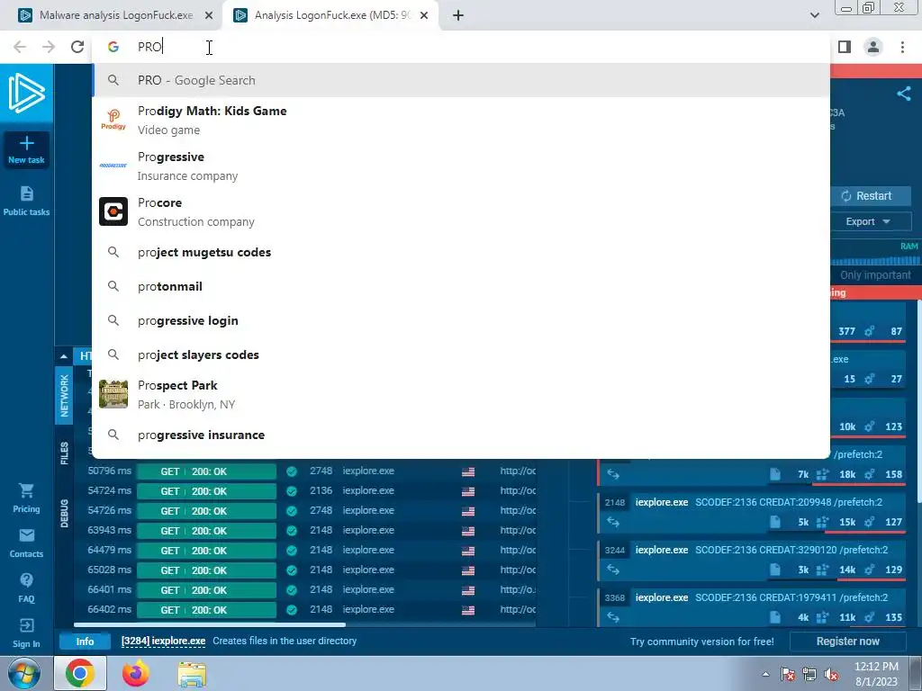The height and width of the screenshot is (691, 922).
Task: Toggle Only important filter
Action: tap(875, 275)
